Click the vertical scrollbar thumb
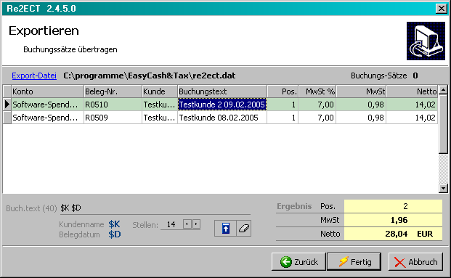 tap(443, 124)
